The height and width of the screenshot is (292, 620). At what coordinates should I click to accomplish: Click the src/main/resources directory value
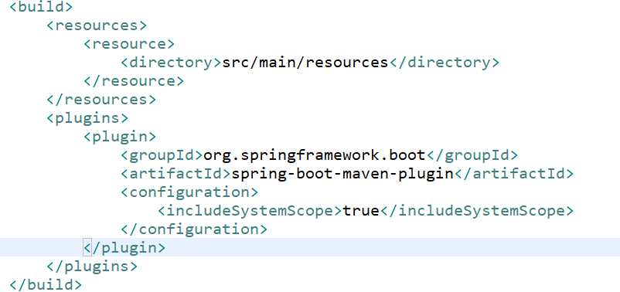[305, 63]
